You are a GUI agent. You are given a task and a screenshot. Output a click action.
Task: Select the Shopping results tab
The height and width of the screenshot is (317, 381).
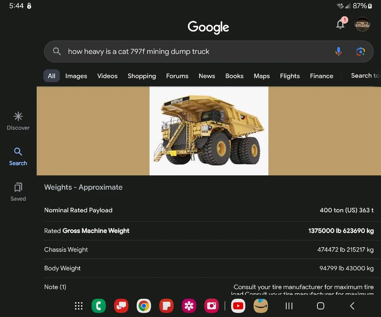click(x=142, y=76)
